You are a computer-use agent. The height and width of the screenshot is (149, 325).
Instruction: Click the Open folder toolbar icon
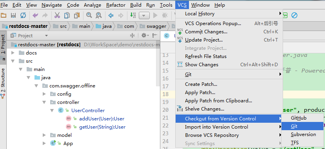[x=4, y=15]
